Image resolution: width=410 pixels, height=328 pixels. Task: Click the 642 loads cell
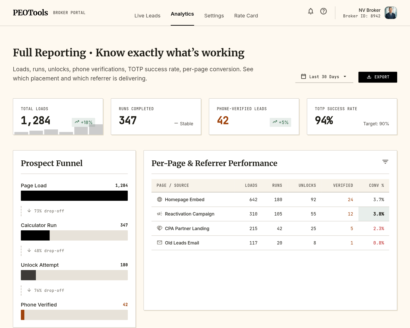pos(253,200)
